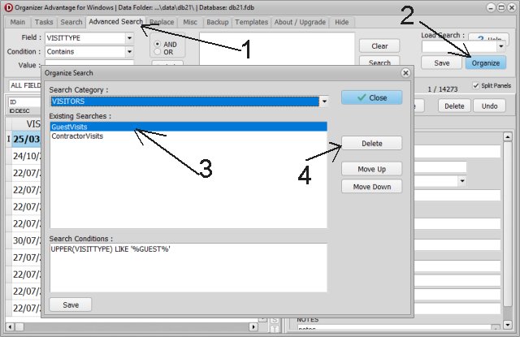Open the Condition dropdown set to Contains
Viewport: 520px width, 337px height.
coord(130,51)
